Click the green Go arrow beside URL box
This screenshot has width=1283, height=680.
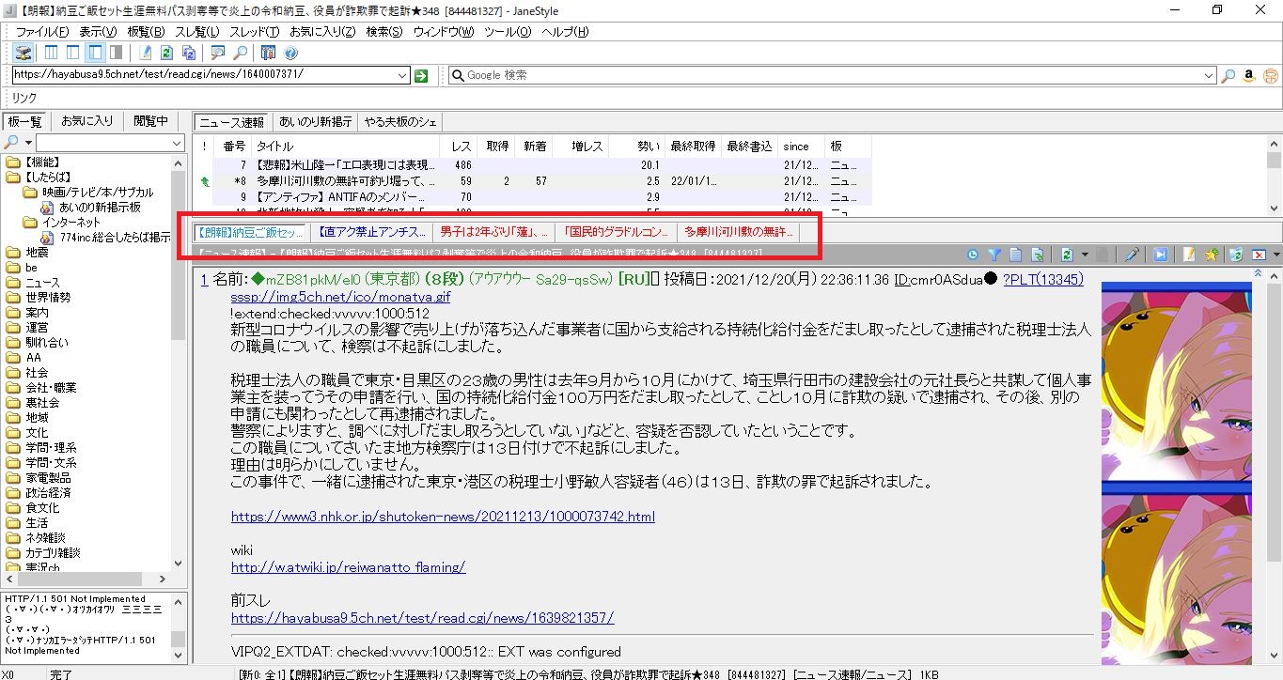click(422, 76)
